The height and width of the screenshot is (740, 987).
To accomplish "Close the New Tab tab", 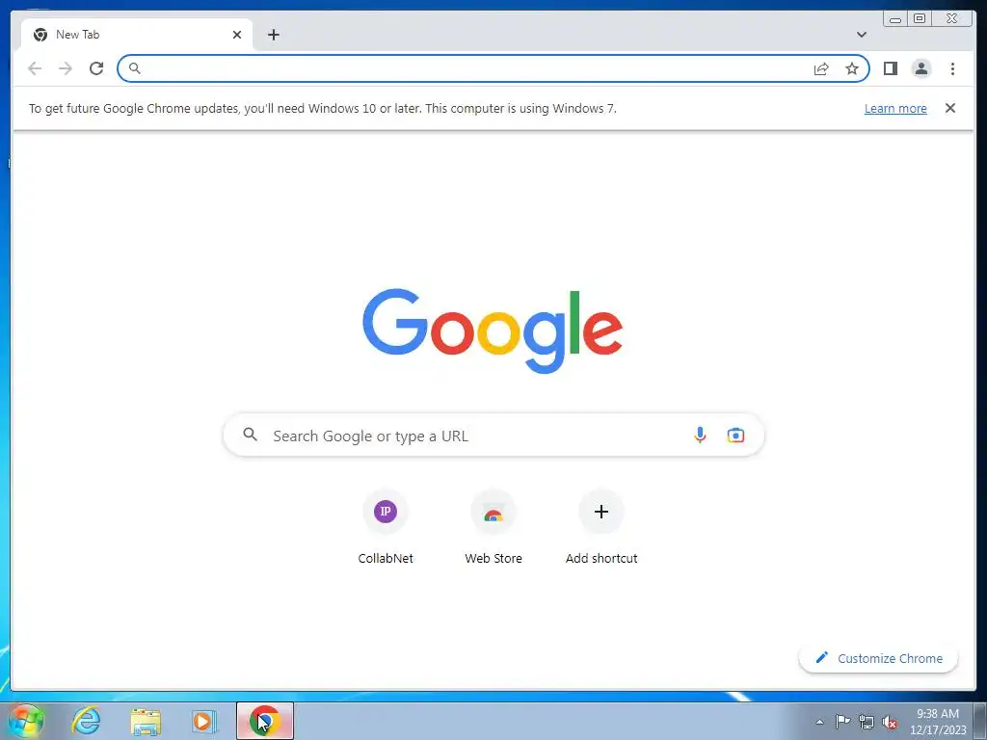I will (x=237, y=35).
